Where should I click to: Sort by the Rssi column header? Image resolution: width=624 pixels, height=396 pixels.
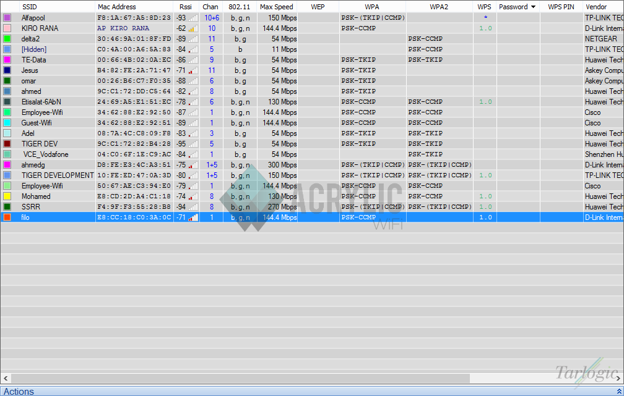pos(186,7)
